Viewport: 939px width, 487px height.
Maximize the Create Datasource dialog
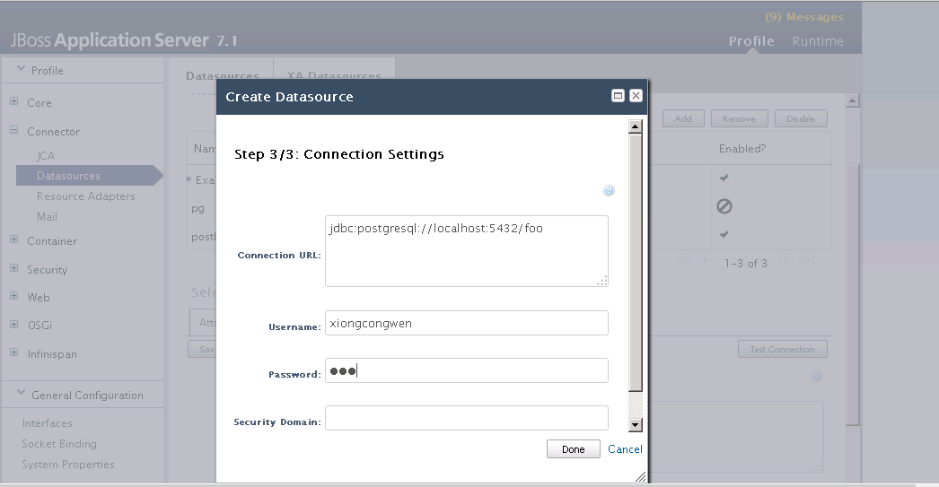[x=618, y=96]
